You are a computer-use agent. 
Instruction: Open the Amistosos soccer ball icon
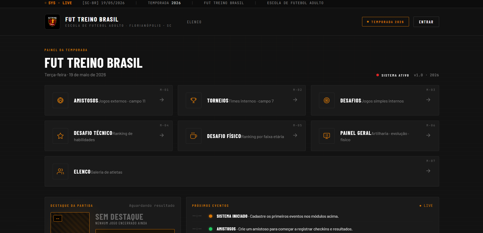pos(60,100)
